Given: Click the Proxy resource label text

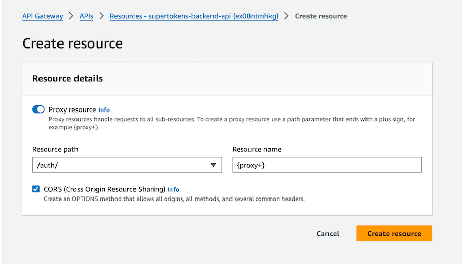Looking at the screenshot, I should click(72, 109).
